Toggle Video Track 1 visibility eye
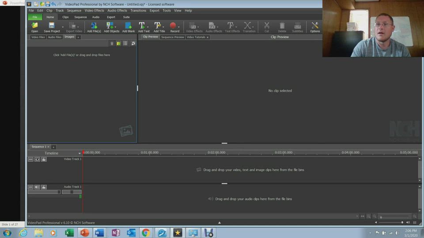 (x=37, y=159)
